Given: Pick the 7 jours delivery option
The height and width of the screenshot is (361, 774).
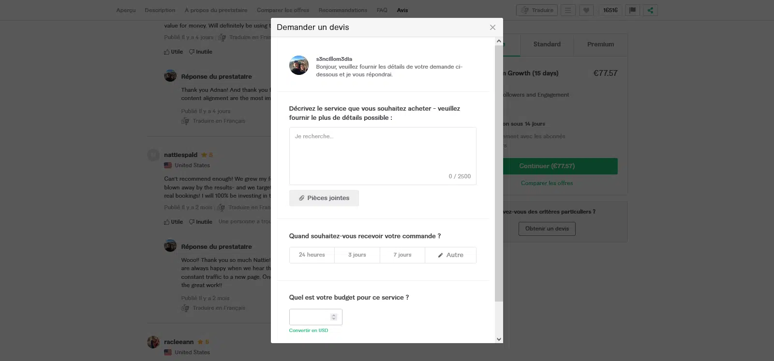Looking at the screenshot, I should [x=402, y=255].
